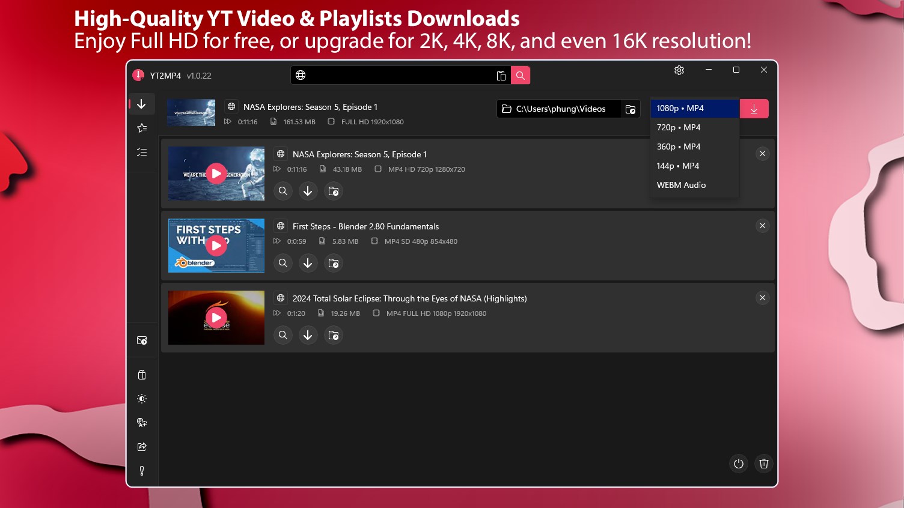Open the Favorites star list in sidebar
This screenshot has width=904, height=508.
pyautogui.click(x=142, y=128)
